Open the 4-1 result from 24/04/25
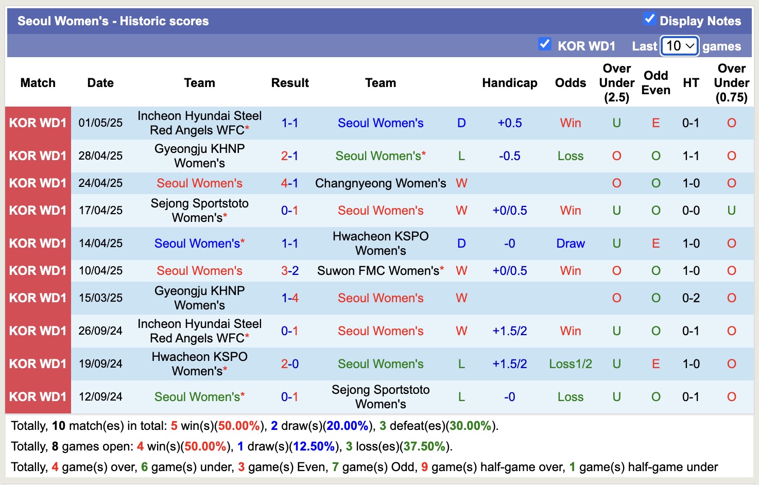Viewport: 759px width, 485px height. pos(290,183)
